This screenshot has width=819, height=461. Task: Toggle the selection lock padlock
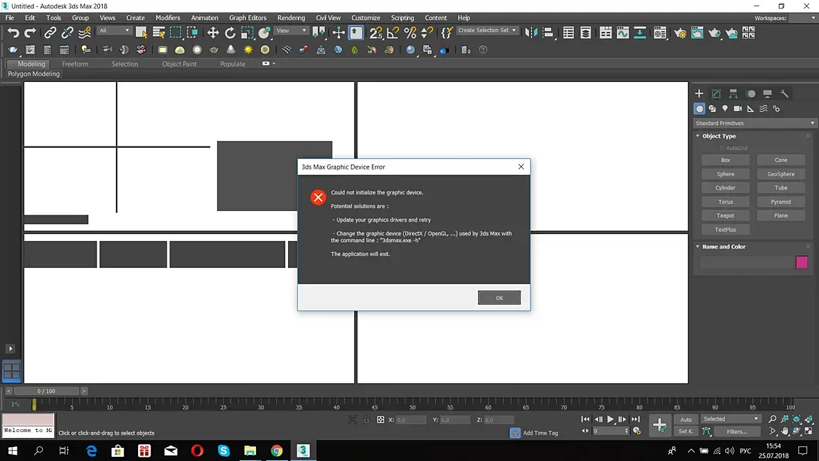click(x=366, y=420)
